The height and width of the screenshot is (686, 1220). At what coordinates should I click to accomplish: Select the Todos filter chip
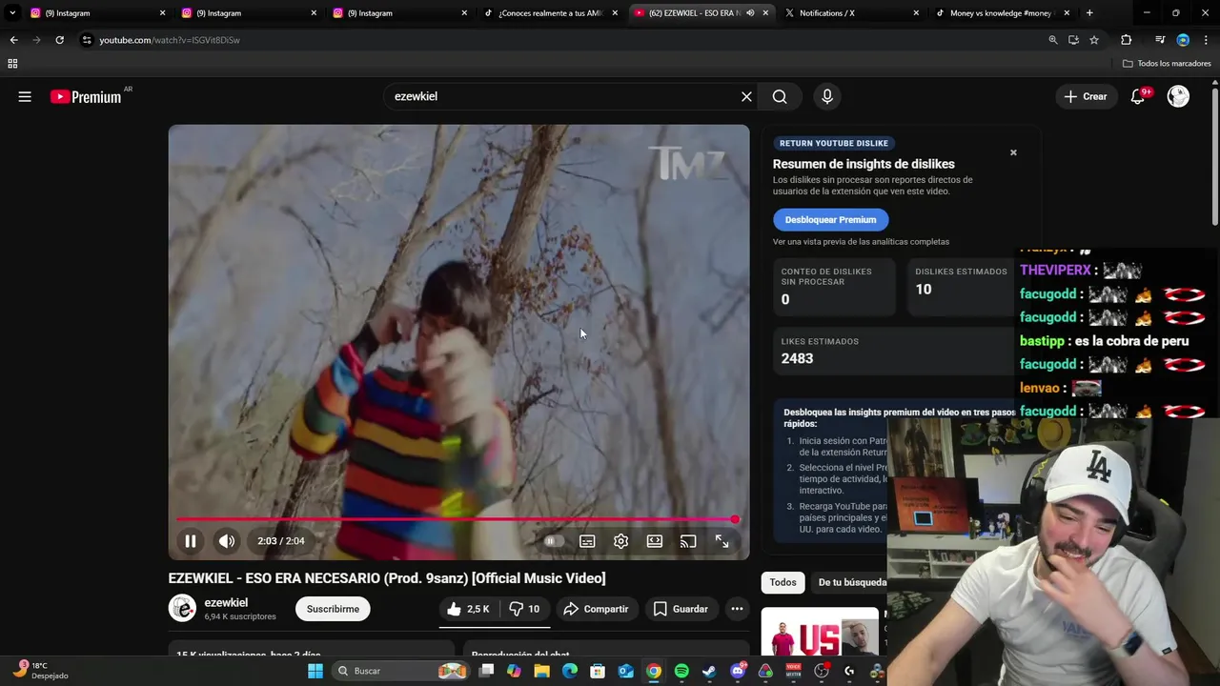coord(783,582)
